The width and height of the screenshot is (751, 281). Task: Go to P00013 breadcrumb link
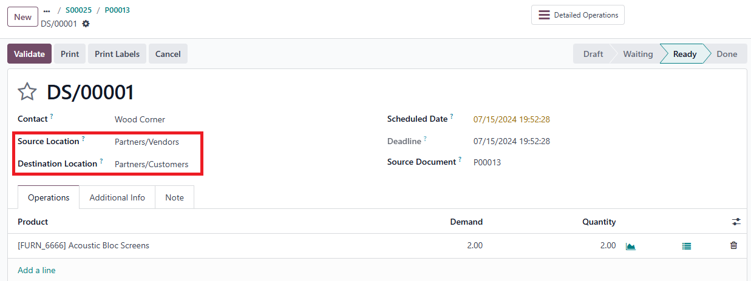[x=117, y=10]
